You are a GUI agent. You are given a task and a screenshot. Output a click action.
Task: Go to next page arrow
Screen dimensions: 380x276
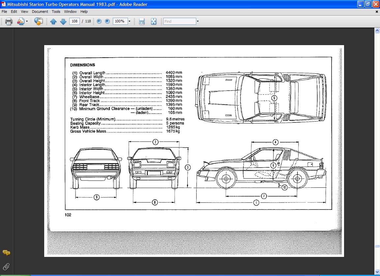63,21
